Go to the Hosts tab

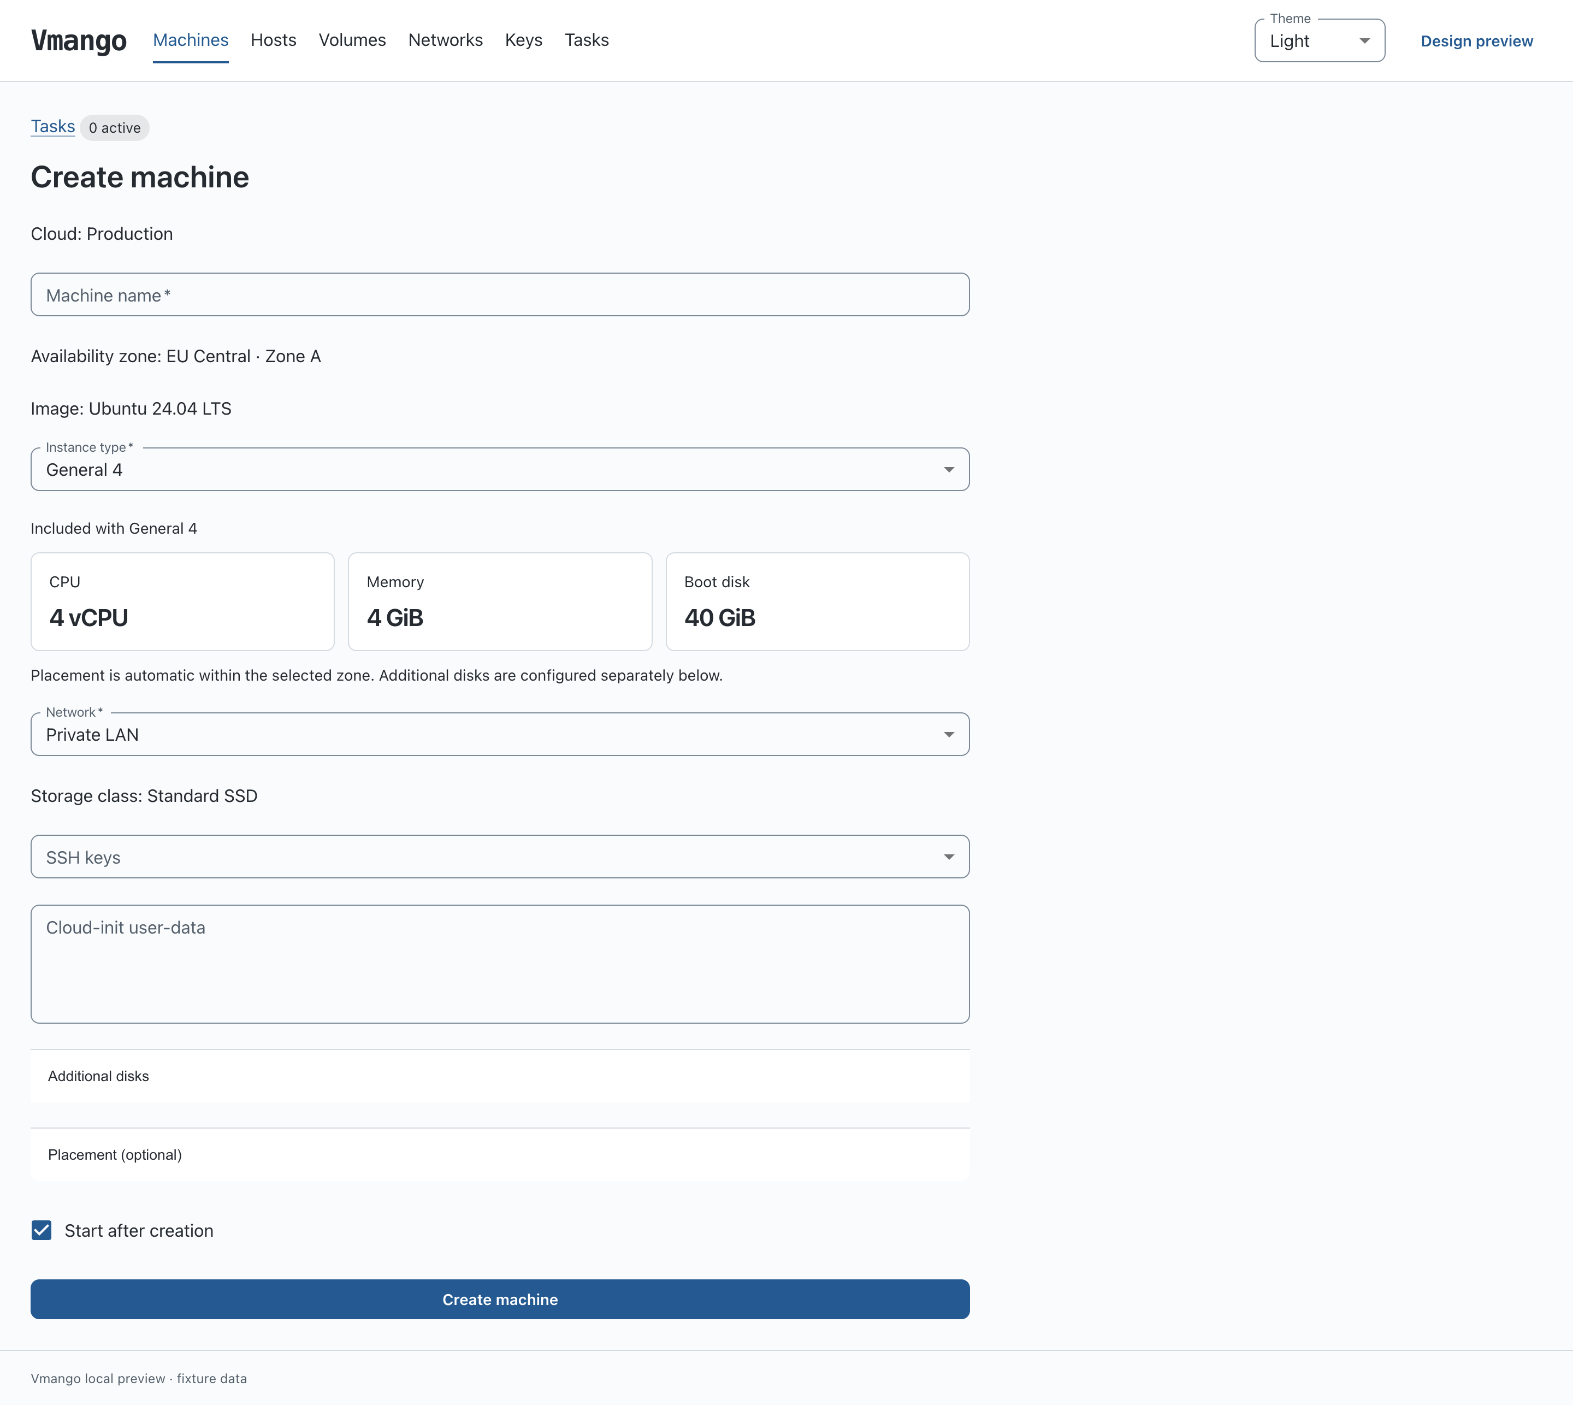273,40
